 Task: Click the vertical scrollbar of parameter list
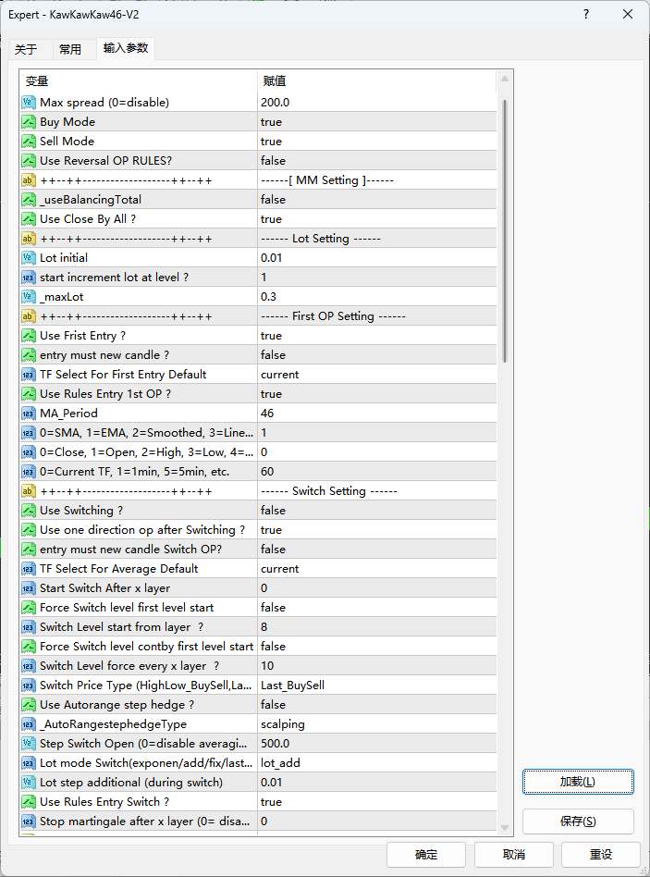coord(505,231)
